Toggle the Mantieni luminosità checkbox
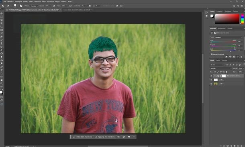245x147 pixels. [x=212, y=54]
